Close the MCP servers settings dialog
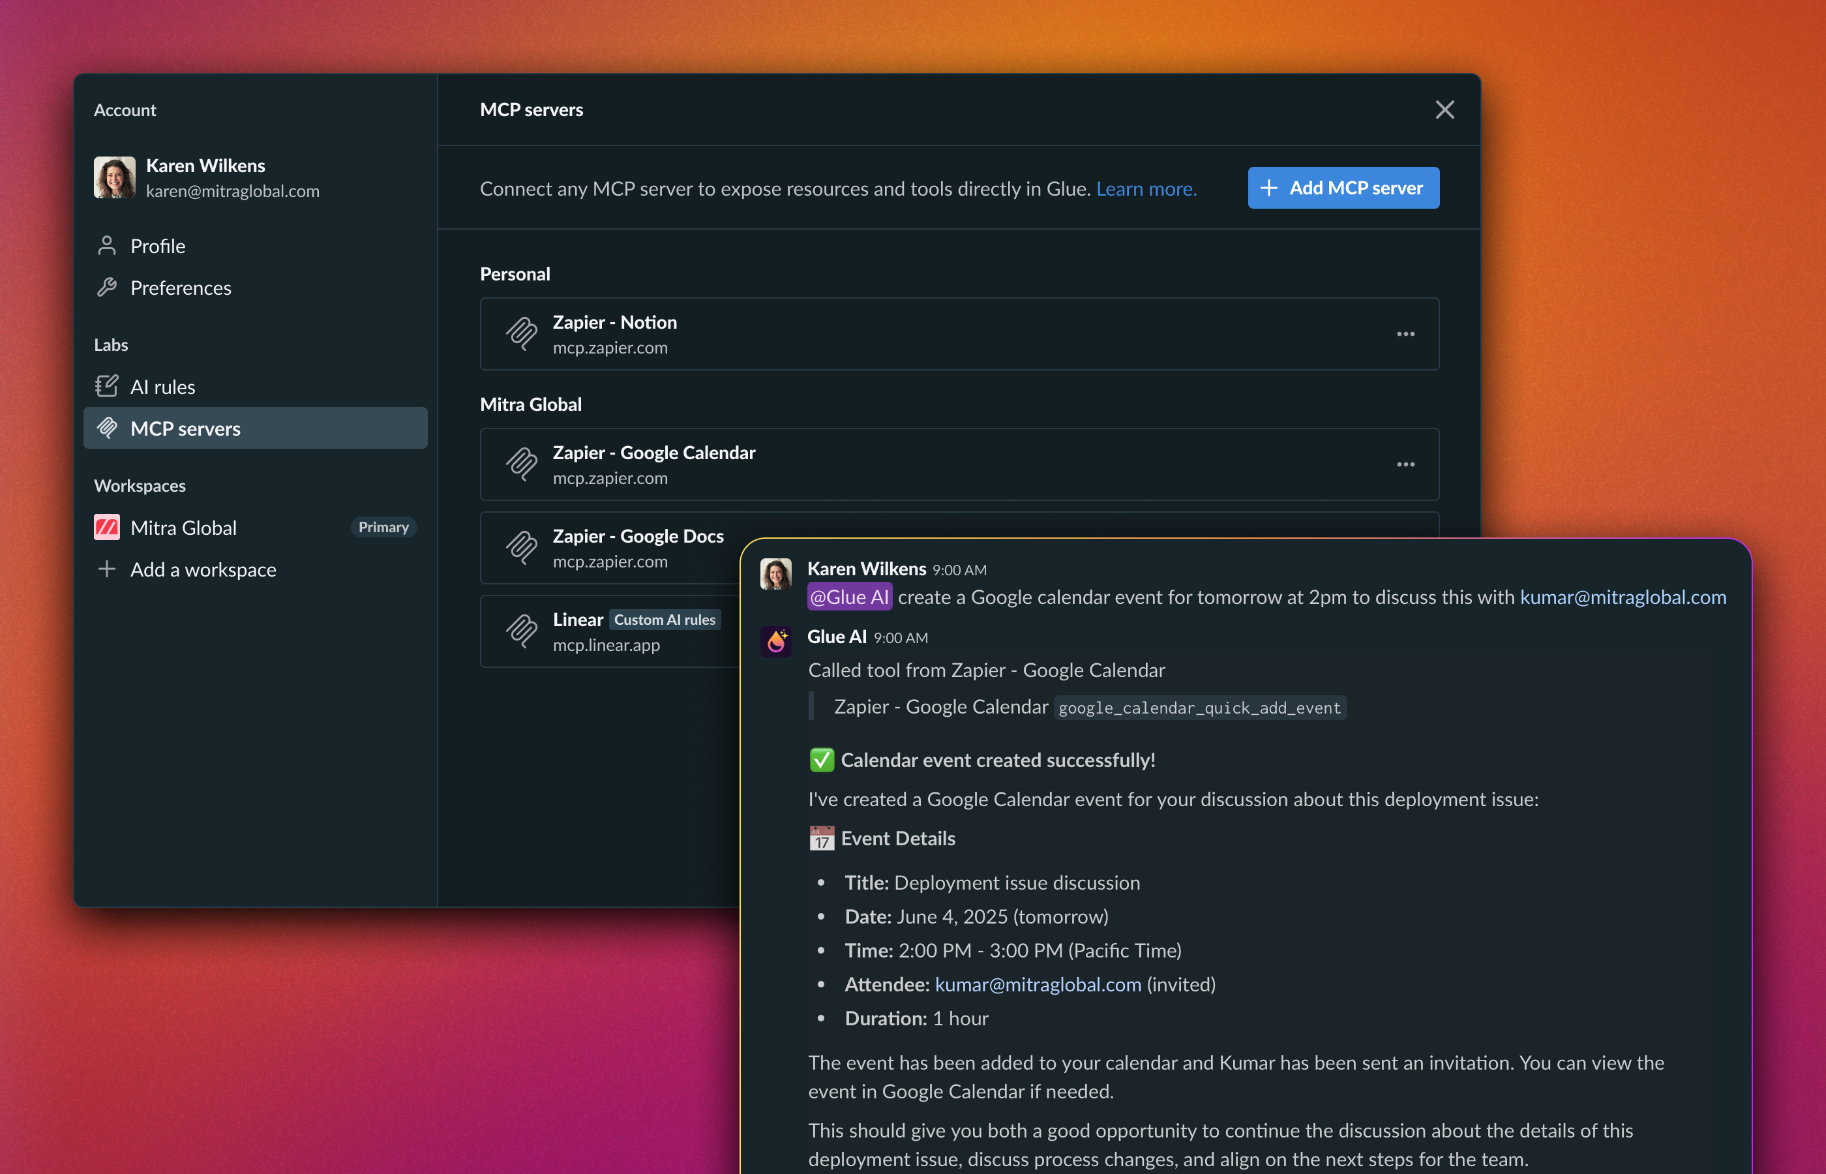Image resolution: width=1826 pixels, height=1174 pixels. click(x=1444, y=110)
